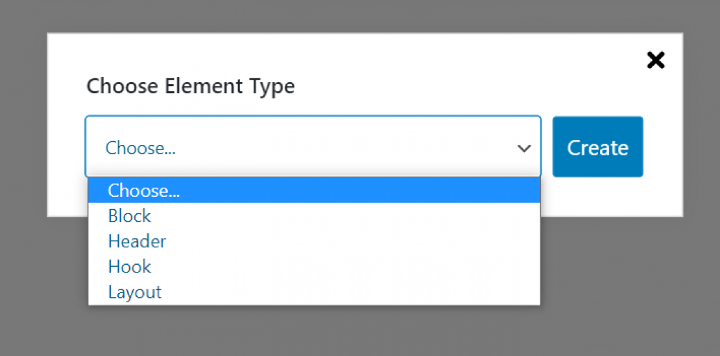
Task: Select the Header option
Action: tap(137, 241)
